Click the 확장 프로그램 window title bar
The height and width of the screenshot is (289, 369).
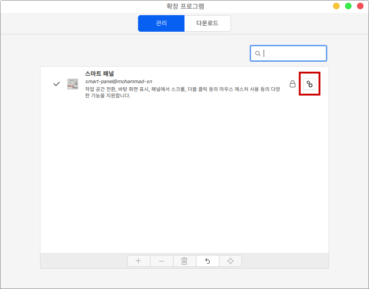coord(184,6)
